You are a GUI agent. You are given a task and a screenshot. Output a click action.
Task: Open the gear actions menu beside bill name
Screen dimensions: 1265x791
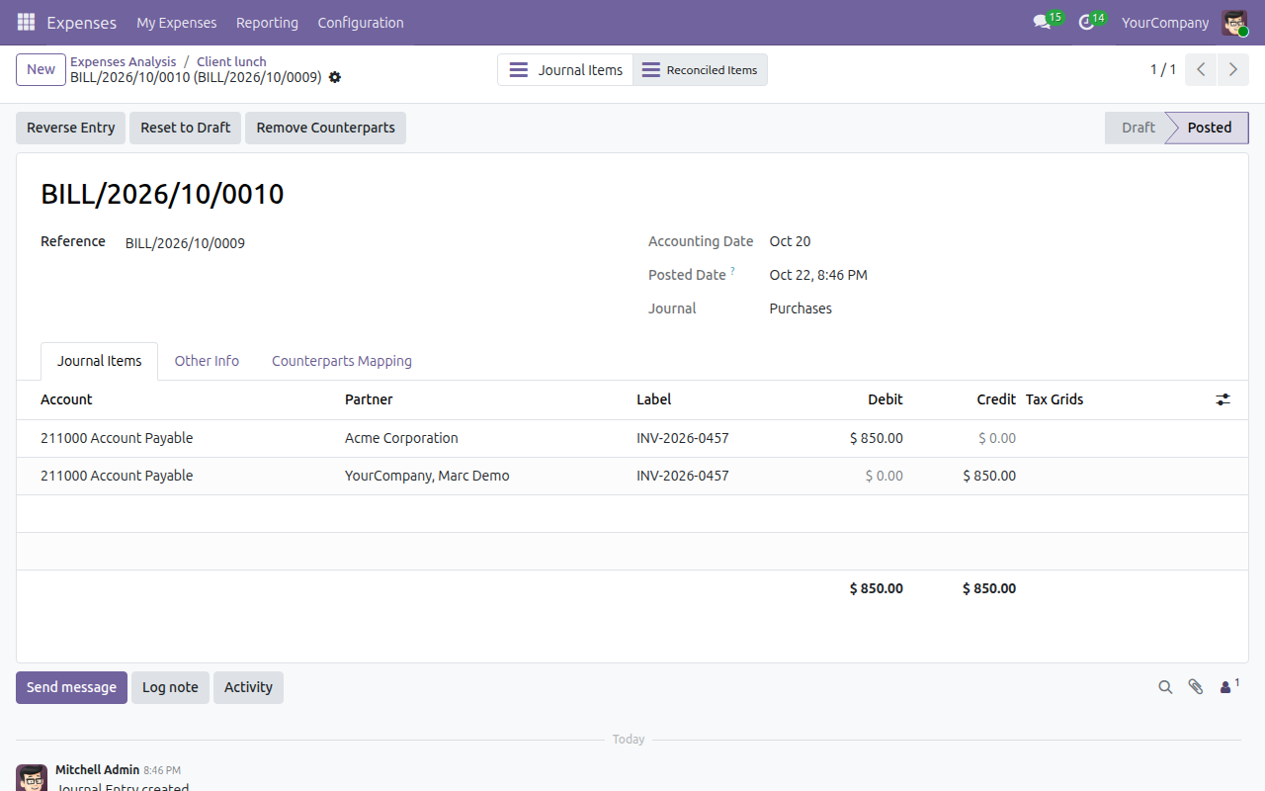pyautogui.click(x=335, y=77)
